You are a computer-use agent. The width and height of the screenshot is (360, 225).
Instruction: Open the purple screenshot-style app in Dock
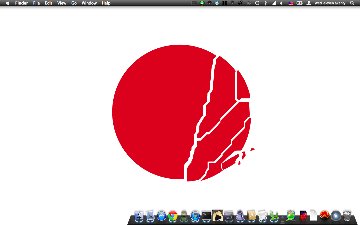[229, 216]
